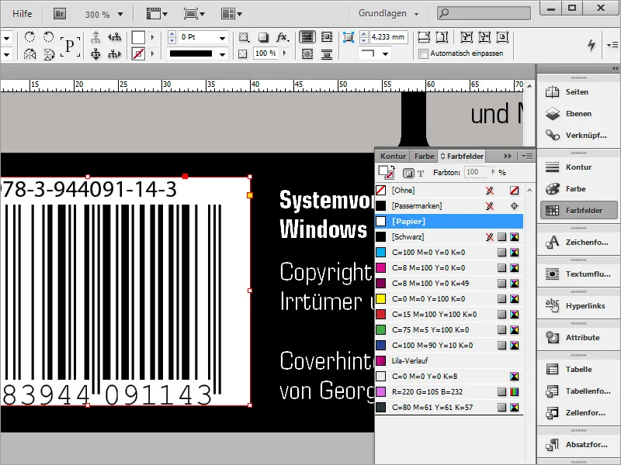The width and height of the screenshot is (621, 465).
Task: Open the screen mode dropdown
Action: 194,14
